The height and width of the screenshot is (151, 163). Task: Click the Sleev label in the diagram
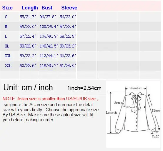[x=156, y=111]
